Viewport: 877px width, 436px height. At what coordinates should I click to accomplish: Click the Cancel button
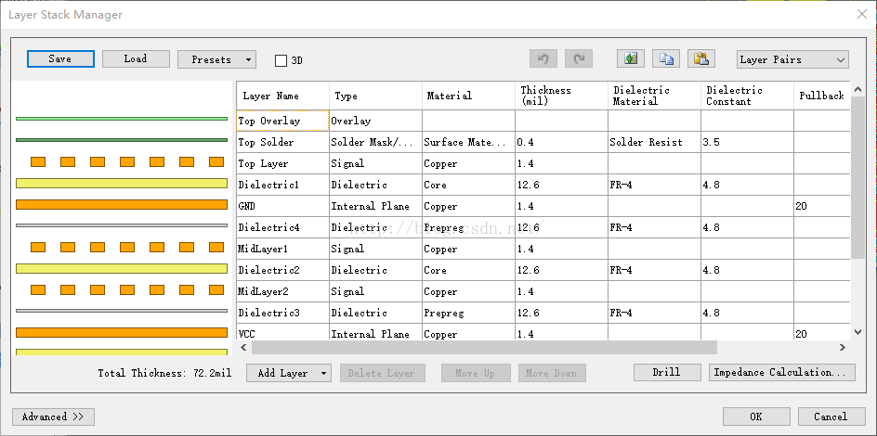[x=831, y=417]
